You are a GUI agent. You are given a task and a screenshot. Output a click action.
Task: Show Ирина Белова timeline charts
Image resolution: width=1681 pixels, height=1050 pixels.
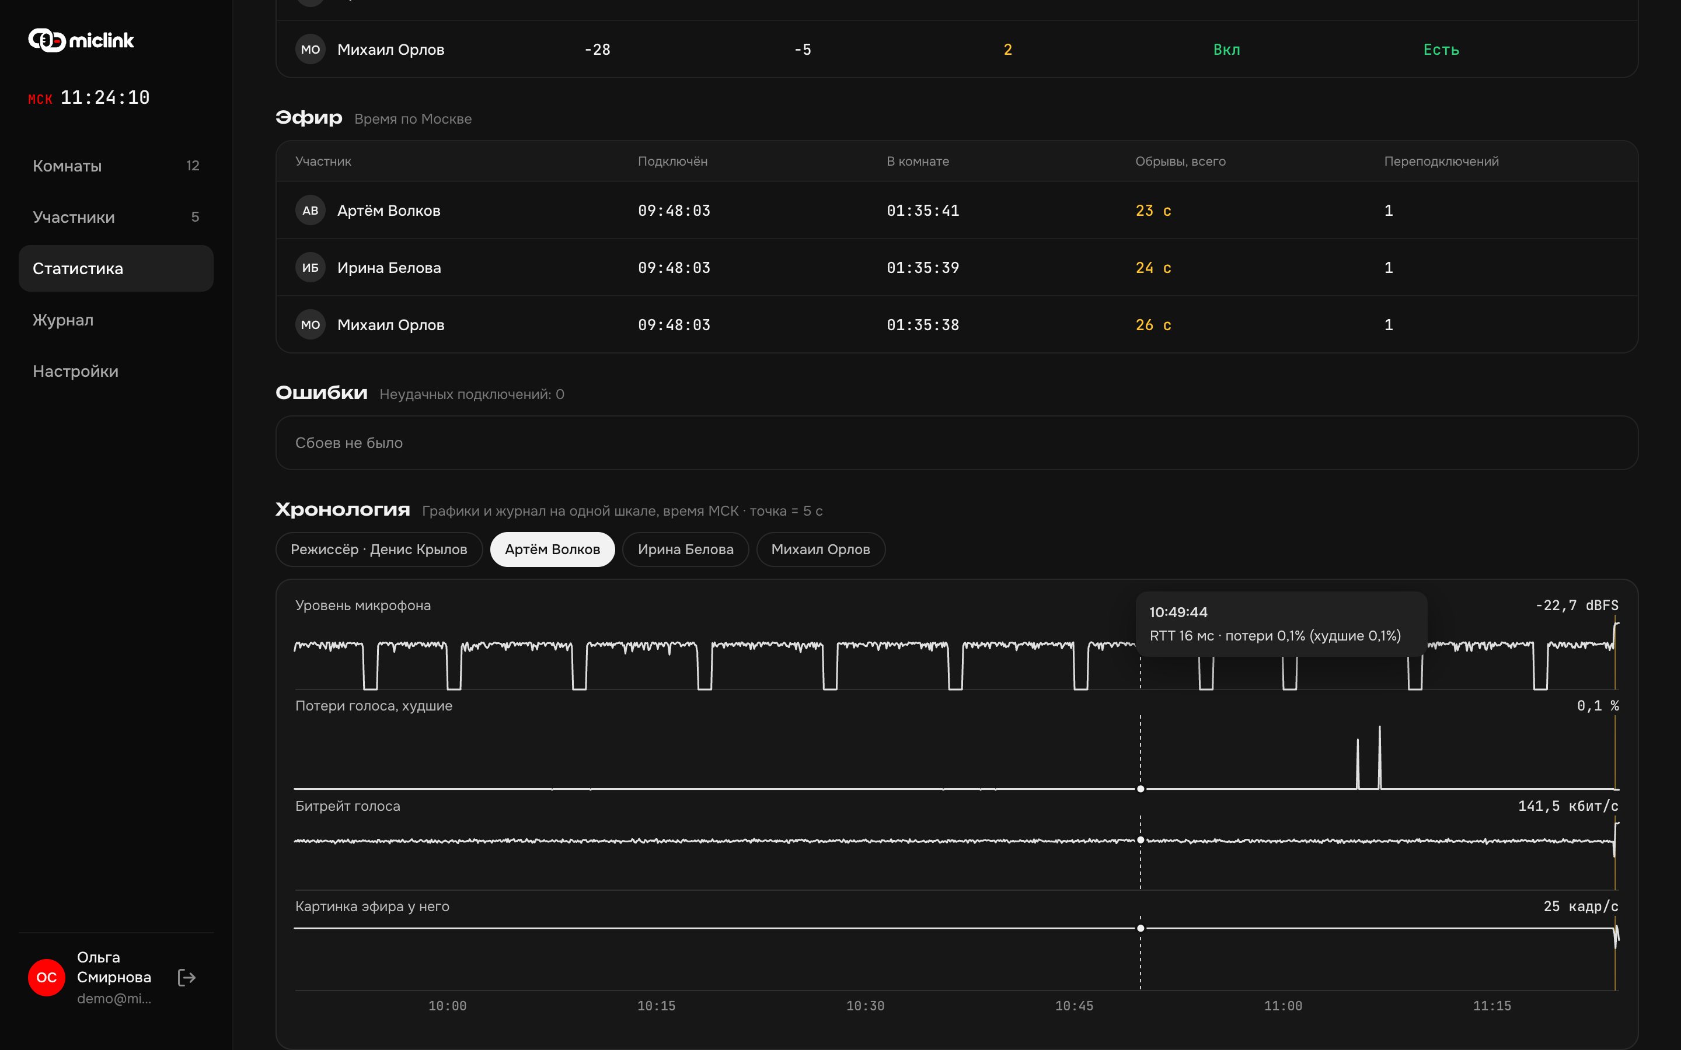686,549
